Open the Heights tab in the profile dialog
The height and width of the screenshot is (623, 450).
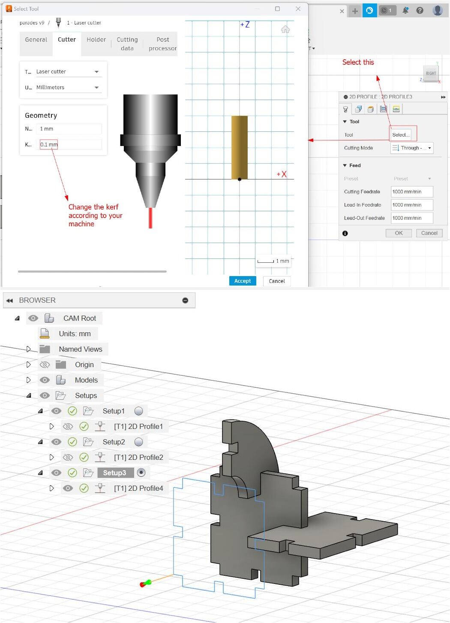click(371, 109)
